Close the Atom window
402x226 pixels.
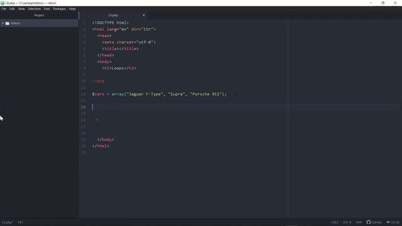[x=395, y=3]
